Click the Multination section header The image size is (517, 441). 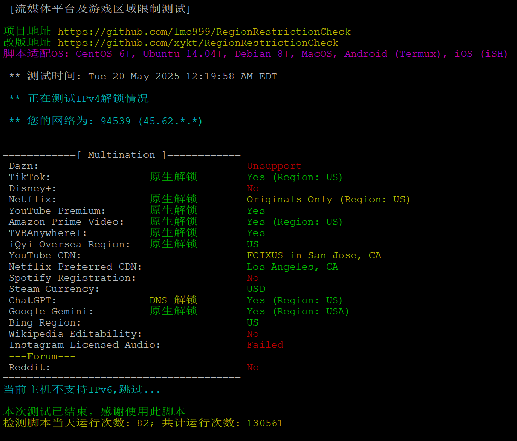point(121,155)
